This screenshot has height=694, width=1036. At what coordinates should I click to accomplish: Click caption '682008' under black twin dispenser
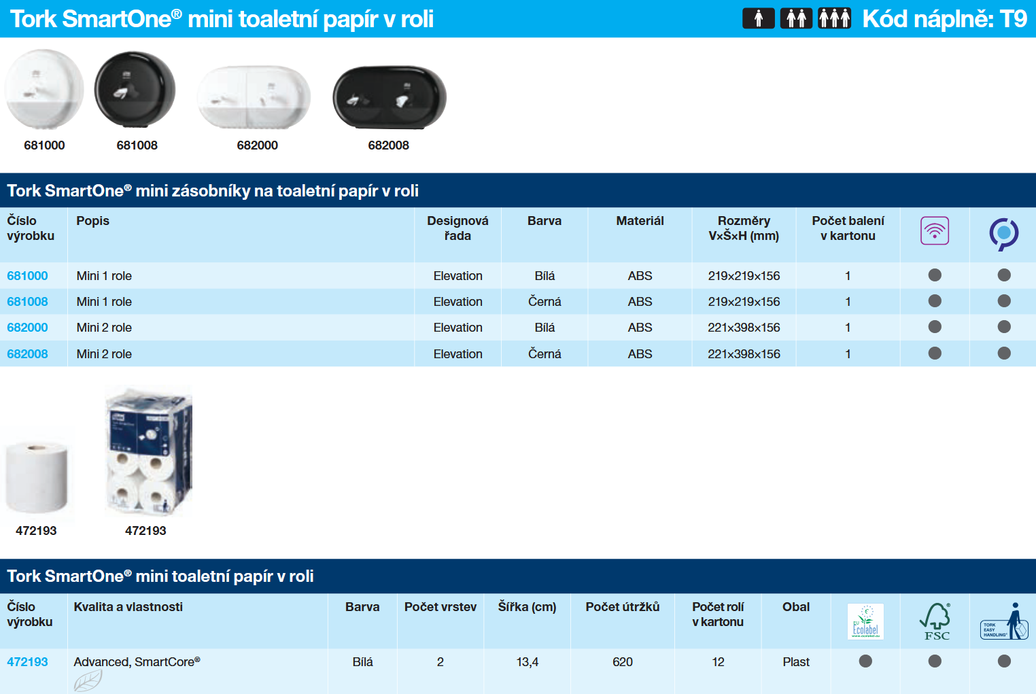388,145
